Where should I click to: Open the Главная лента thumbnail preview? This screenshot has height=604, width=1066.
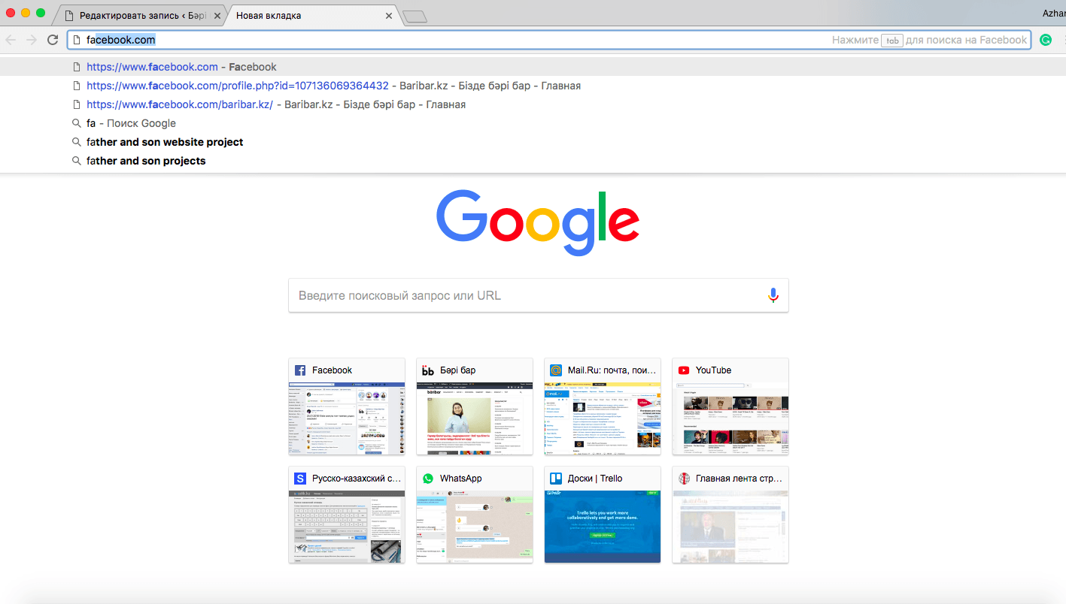click(x=730, y=527)
